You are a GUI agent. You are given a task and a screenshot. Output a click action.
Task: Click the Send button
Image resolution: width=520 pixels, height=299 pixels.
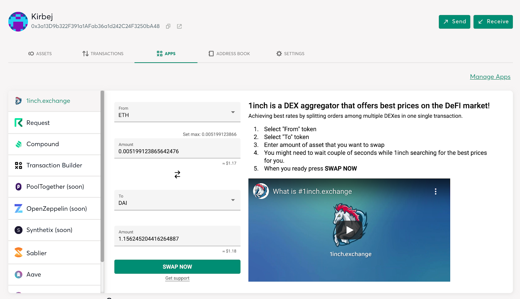[454, 22]
